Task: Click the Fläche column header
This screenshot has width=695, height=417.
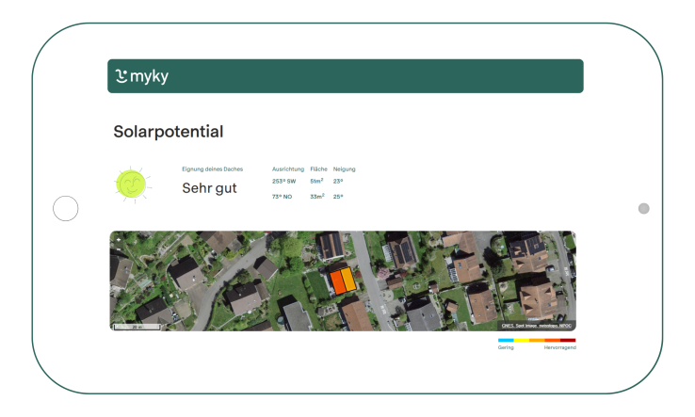Action: point(318,168)
